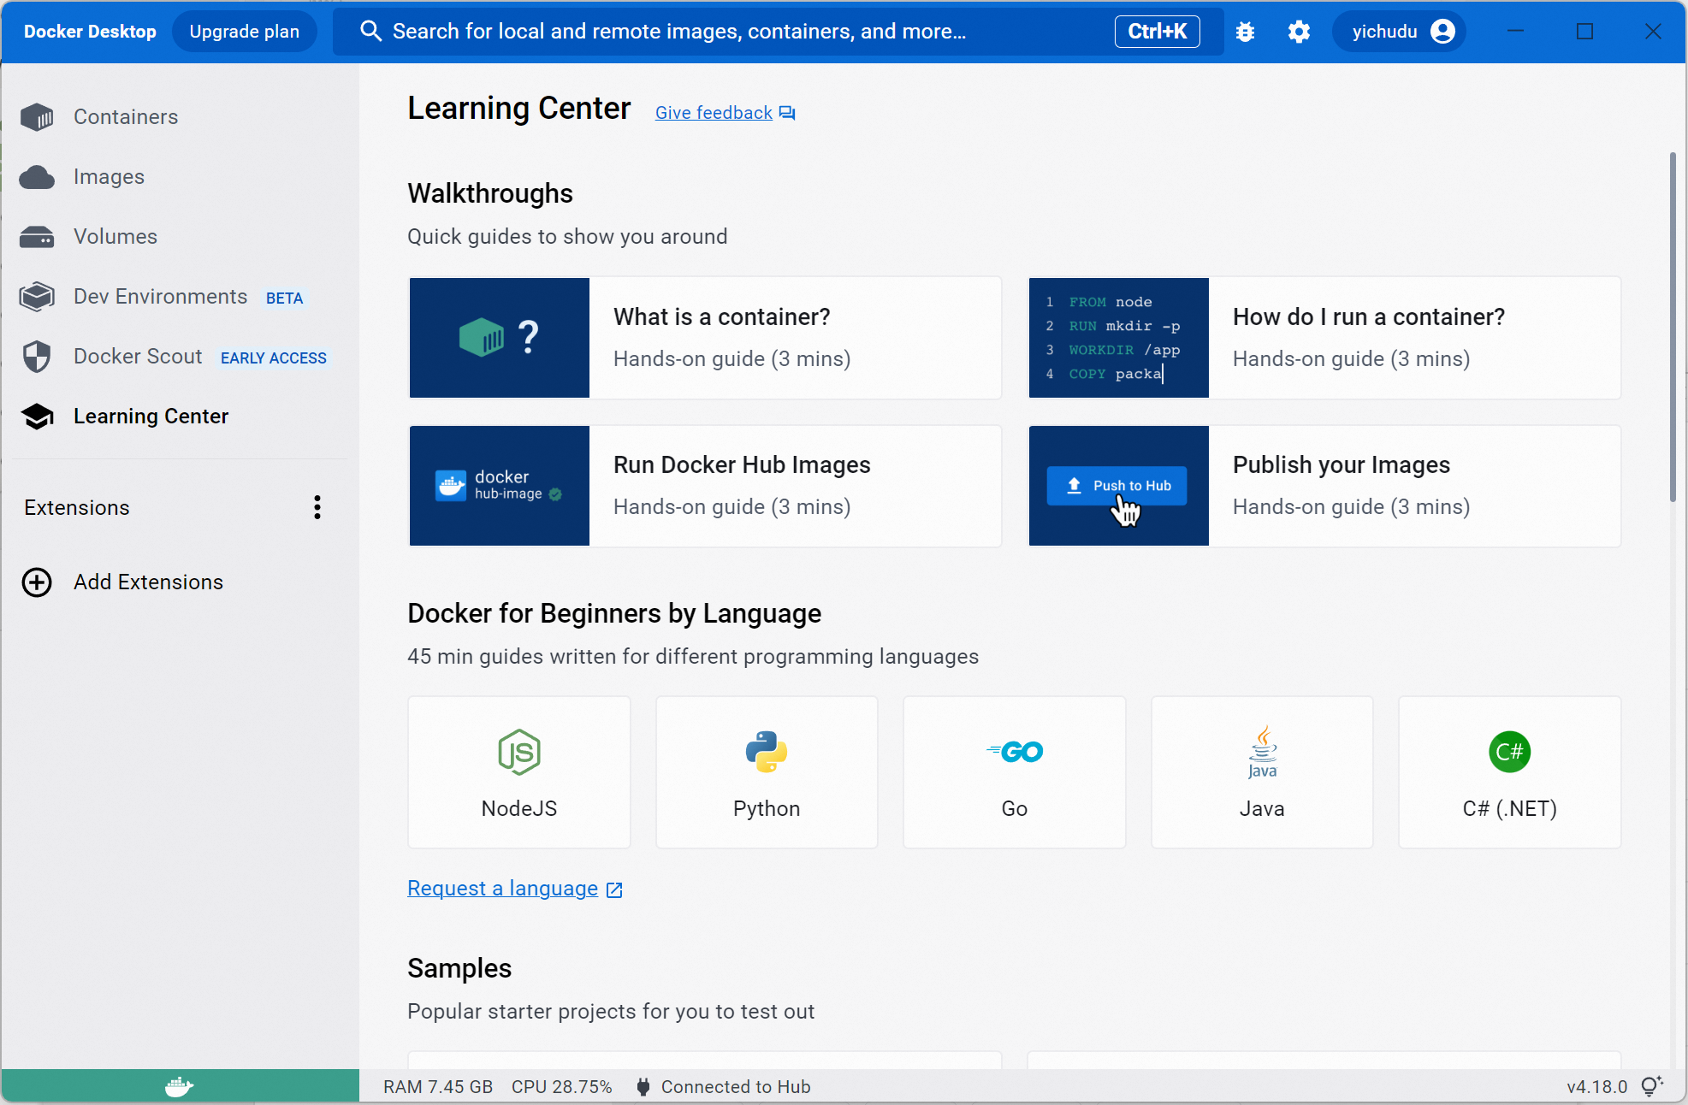The width and height of the screenshot is (1688, 1105).
Task: Click 'What is a container?' title
Action: 722,317
